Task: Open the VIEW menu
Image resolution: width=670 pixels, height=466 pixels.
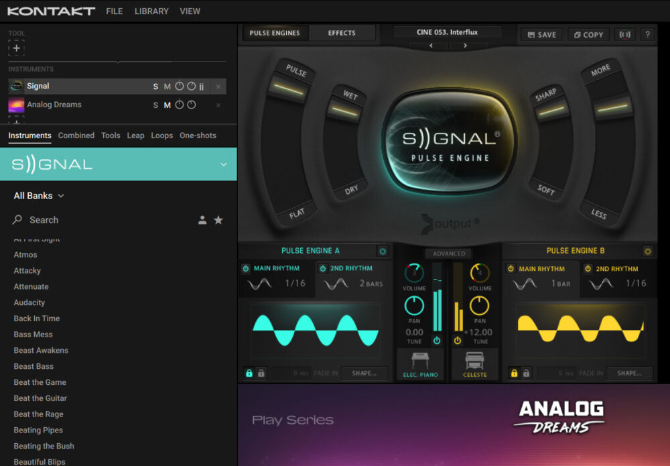Action: 190,11
